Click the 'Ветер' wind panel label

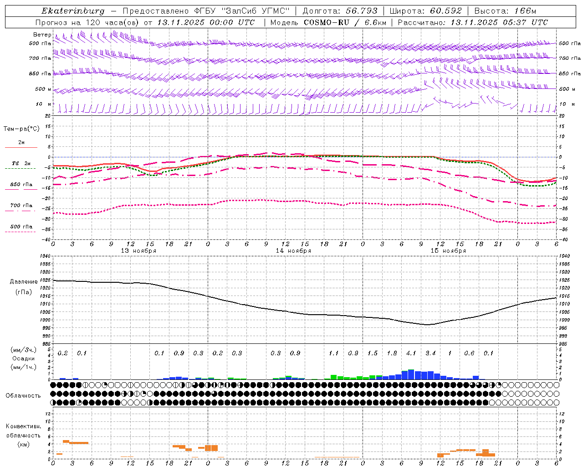[x=42, y=35]
